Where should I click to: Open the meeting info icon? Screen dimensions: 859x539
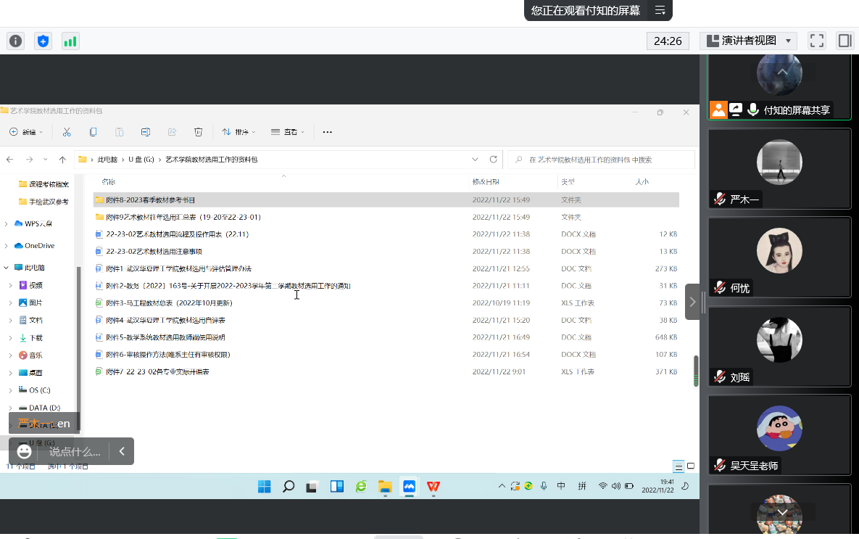click(15, 41)
